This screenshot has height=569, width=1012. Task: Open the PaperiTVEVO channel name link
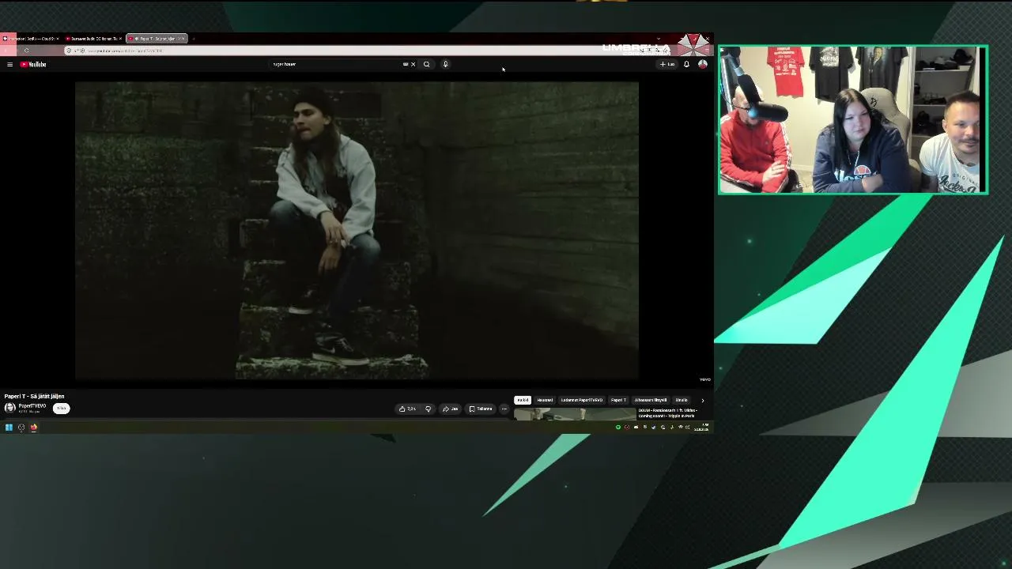point(32,406)
